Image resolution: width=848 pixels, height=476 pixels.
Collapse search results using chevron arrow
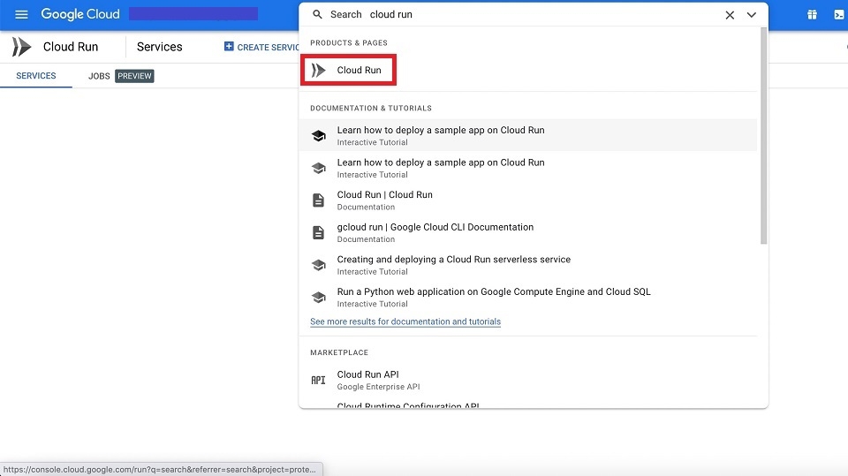pyautogui.click(x=752, y=15)
